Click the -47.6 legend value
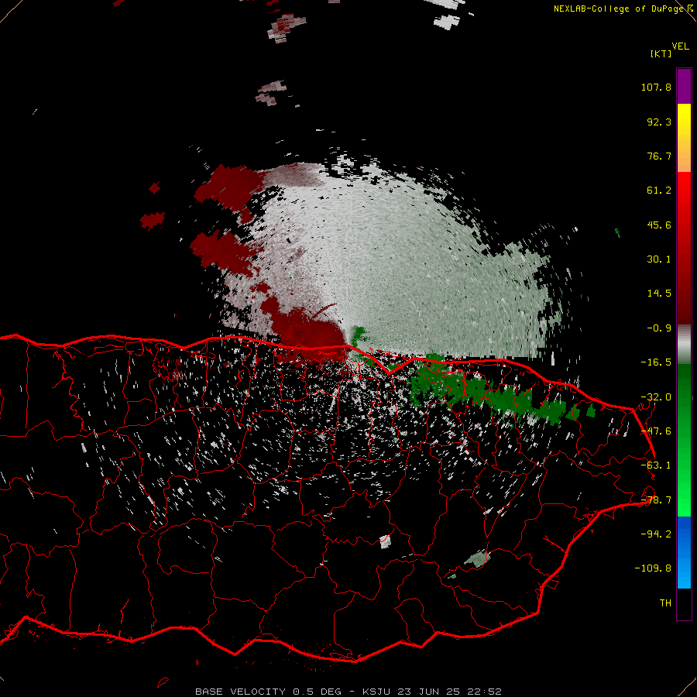 point(656,431)
